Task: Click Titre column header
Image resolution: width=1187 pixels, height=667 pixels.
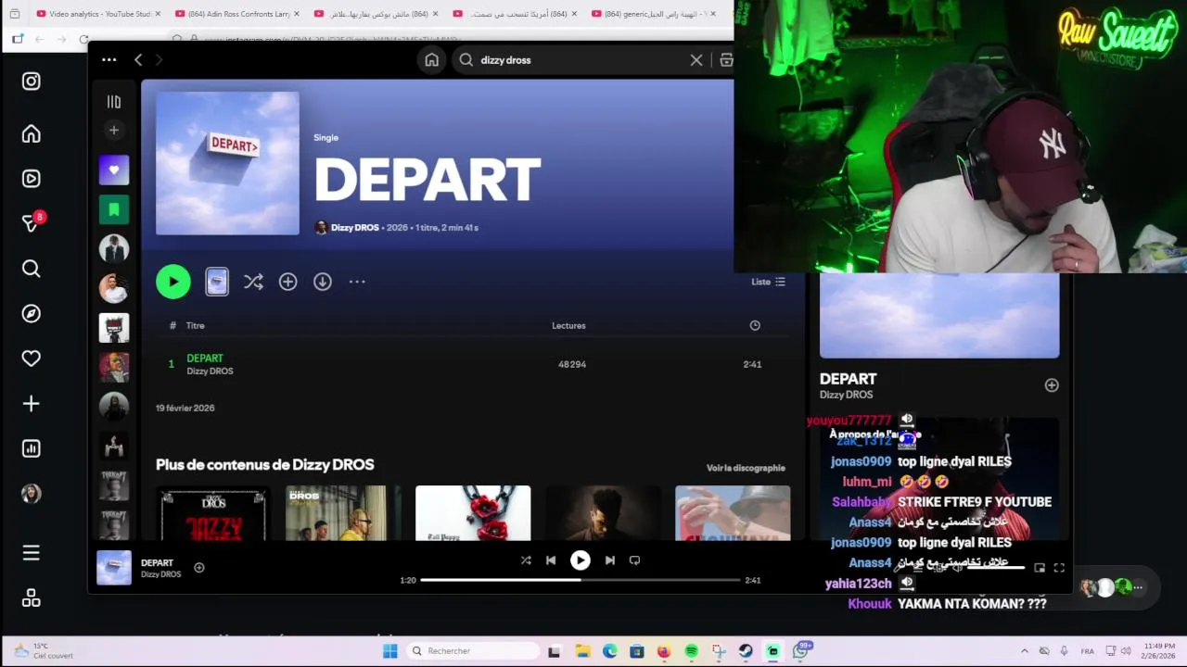Action: click(x=195, y=325)
